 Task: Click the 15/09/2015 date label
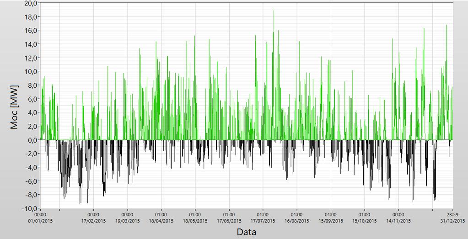pos(330,221)
